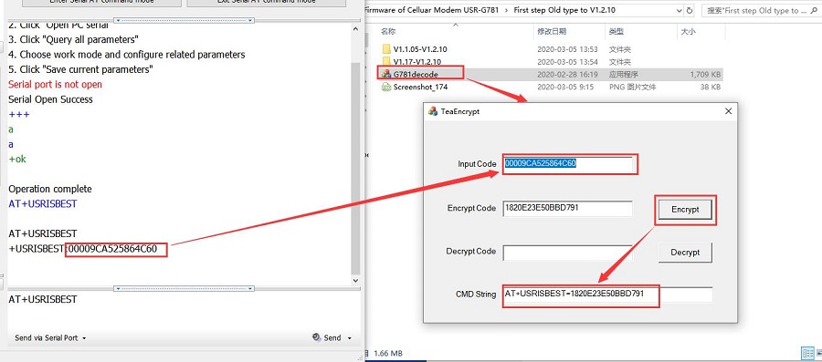Click the 'Serial Open Success' log line
Screen dimensions: 822x362
coord(50,99)
